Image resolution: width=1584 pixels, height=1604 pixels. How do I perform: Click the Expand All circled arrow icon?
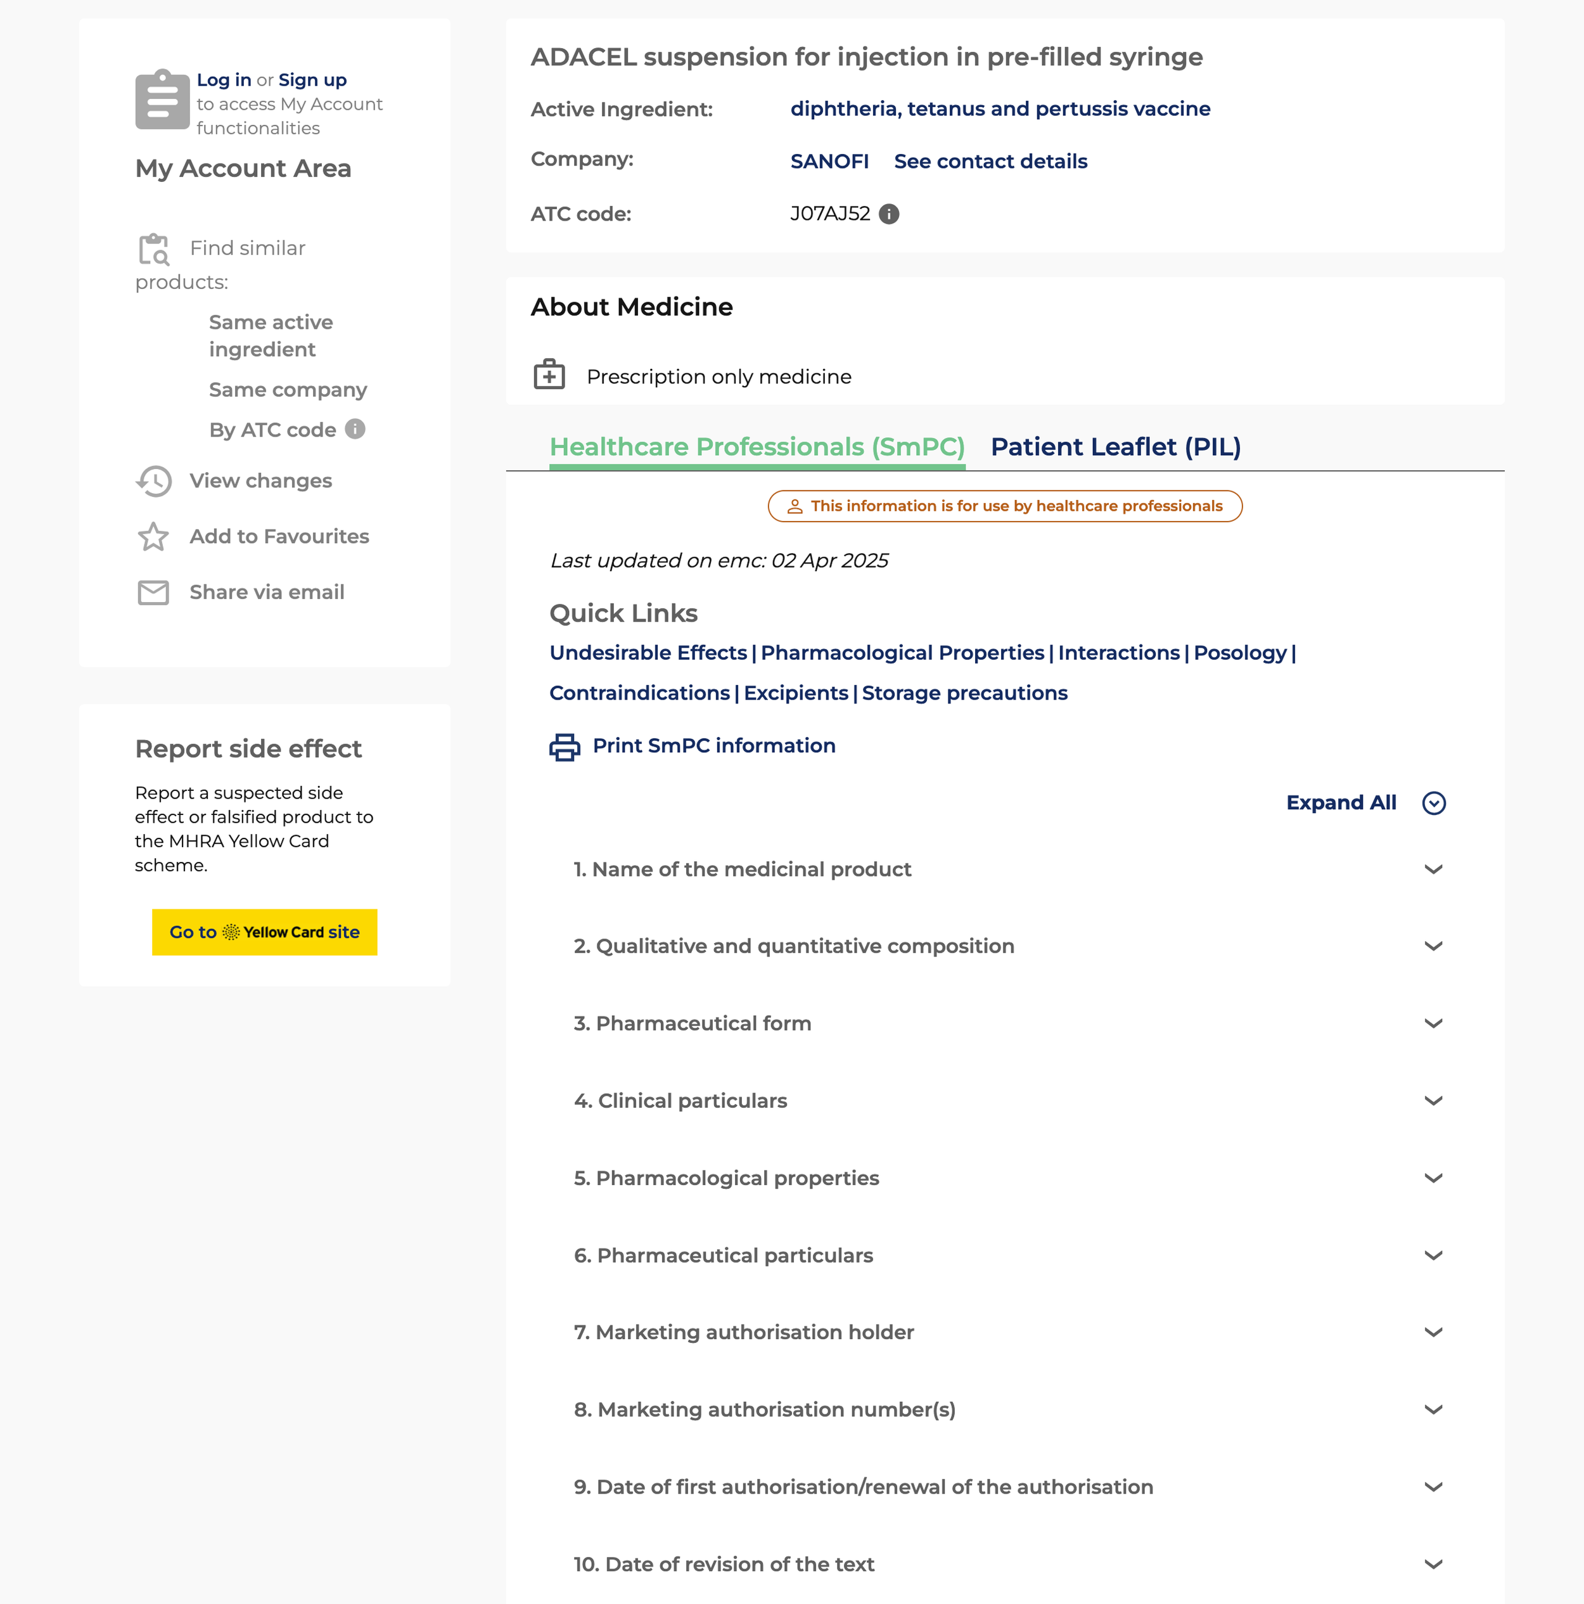[x=1434, y=803]
